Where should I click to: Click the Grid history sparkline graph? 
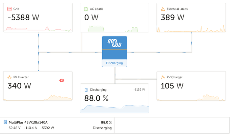point(38,29)
